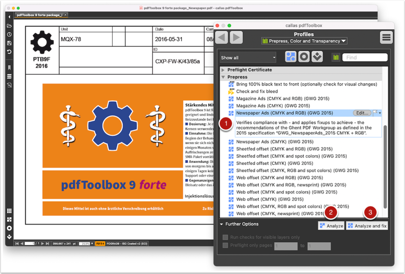Enable Run checks for visible layers only
The width and height of the screenshot is (405, 274).
click(x=225, y=237)
